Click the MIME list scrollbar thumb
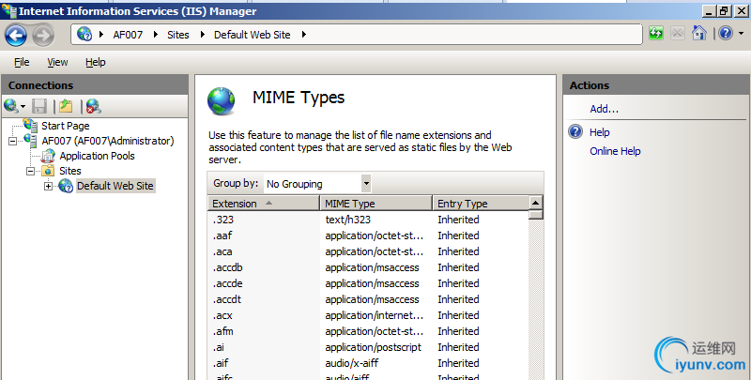Viewport: 751px width, 380px height. coord(535,214)
